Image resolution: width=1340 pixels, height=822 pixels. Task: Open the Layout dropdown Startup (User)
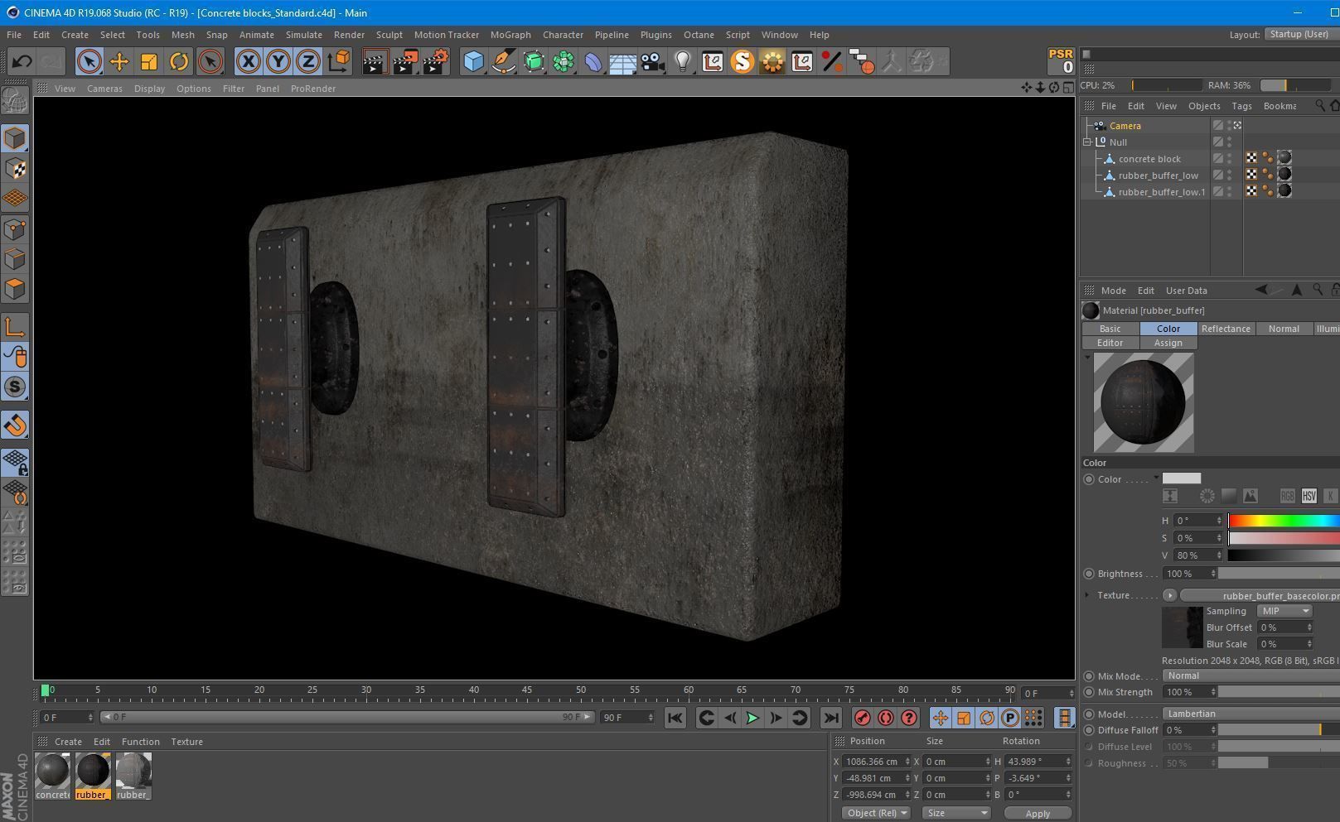pyautogui.click(x=1301, y=35)
